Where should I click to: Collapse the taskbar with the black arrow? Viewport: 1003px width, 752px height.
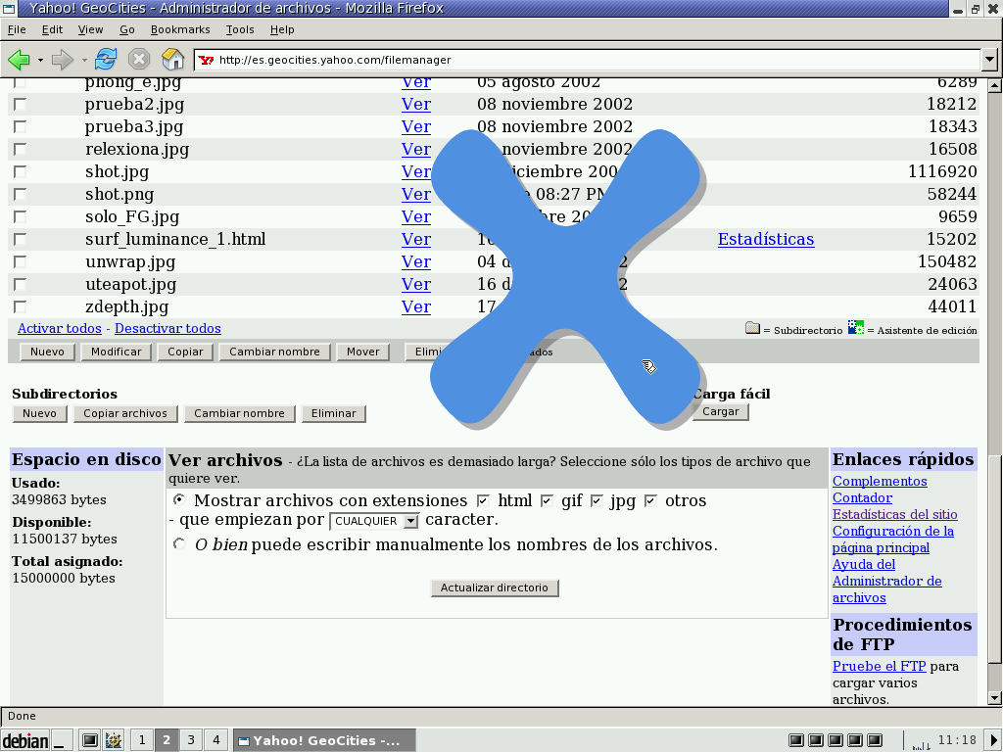pyautogui.click(x=995, y=740)
